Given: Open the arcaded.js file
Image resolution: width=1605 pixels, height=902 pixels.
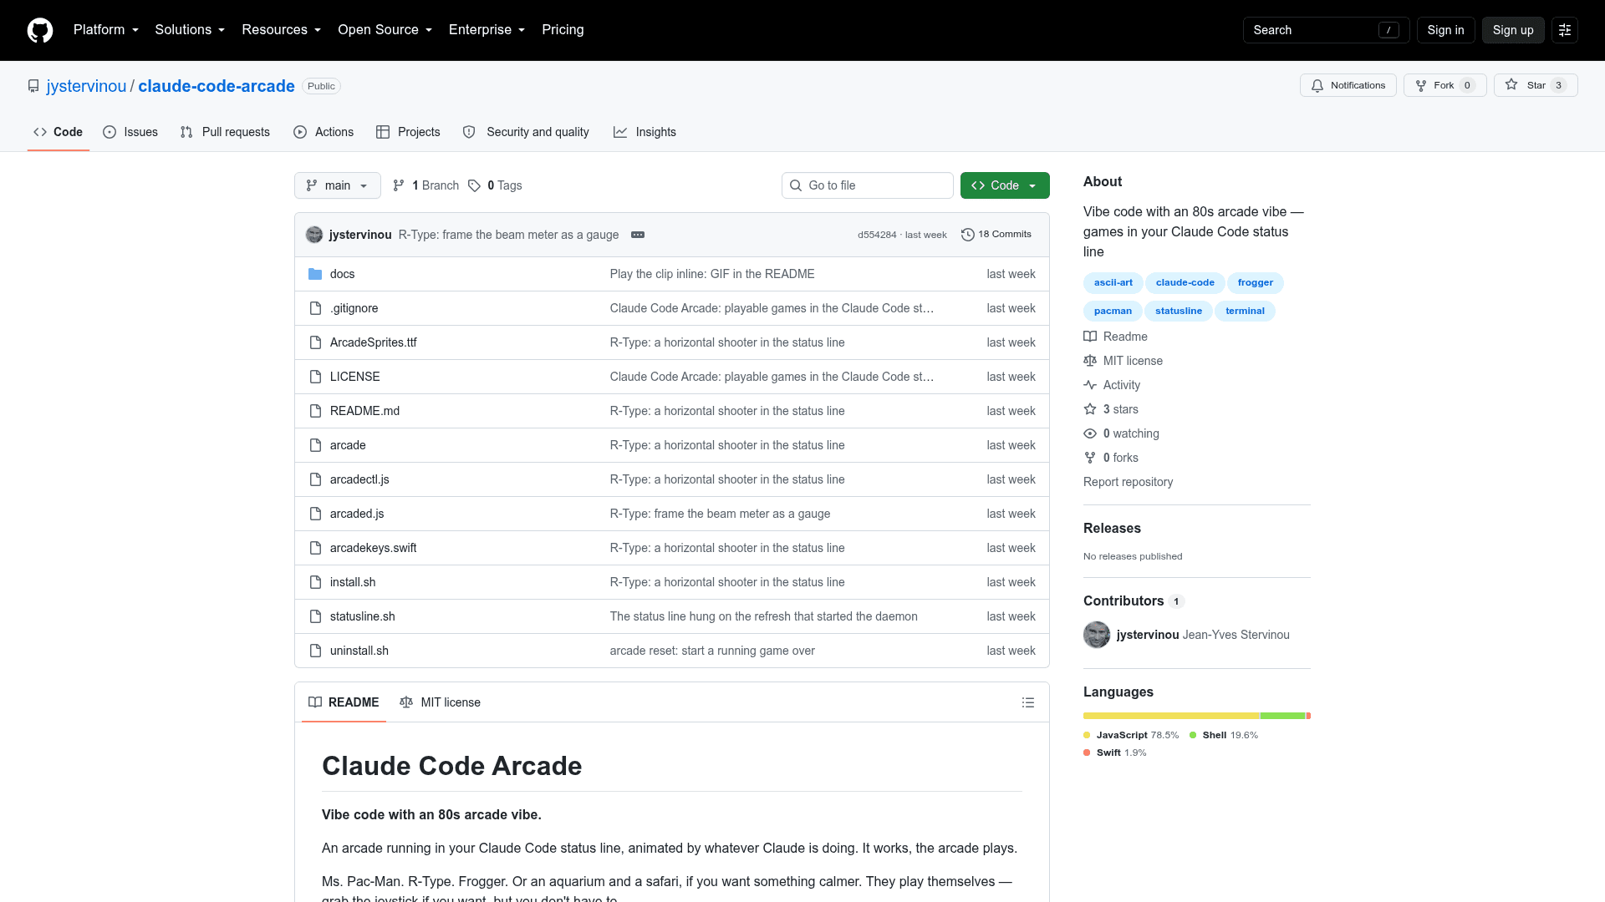Looking at the screenshot, I should pyautogui.click(x=357, y=514).
